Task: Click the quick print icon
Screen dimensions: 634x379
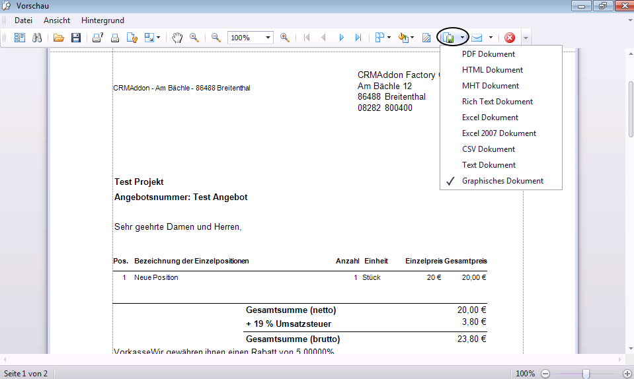Action: (115, 38)
